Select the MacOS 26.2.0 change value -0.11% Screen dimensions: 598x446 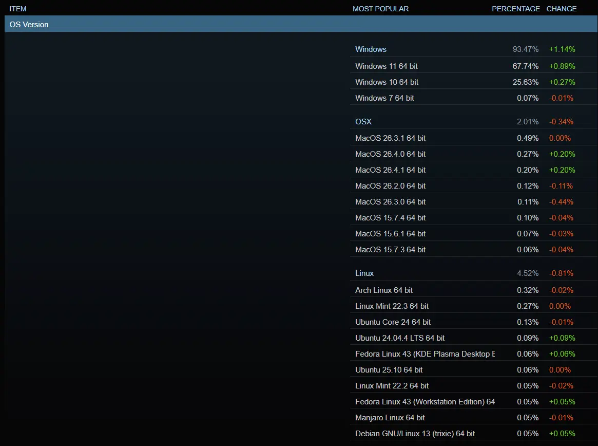tap(561, 186)
